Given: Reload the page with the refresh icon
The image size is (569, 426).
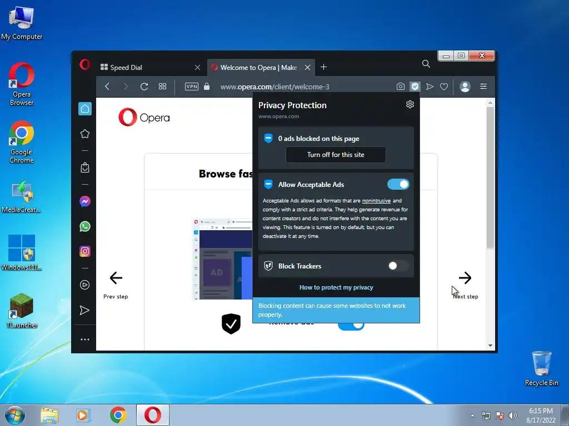Looking at the screenshot, I should tap(144, 87).
